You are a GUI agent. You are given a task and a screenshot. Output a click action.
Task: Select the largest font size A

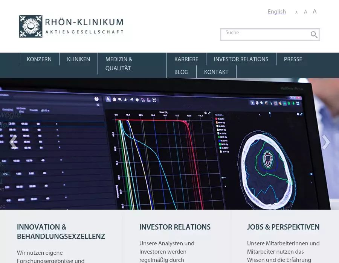coord(315,12)
